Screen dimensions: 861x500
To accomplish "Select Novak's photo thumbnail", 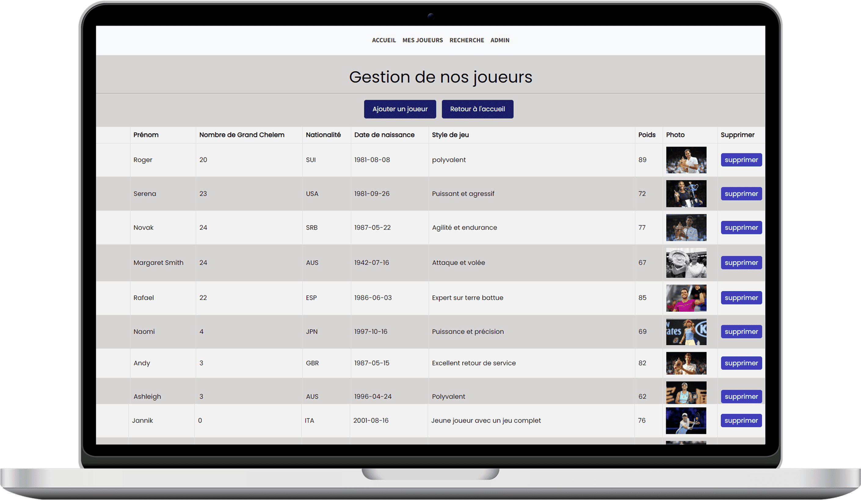I will point(686,227).
